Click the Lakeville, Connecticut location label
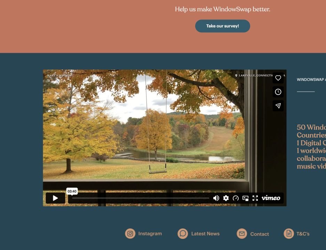 pos(260,75)
